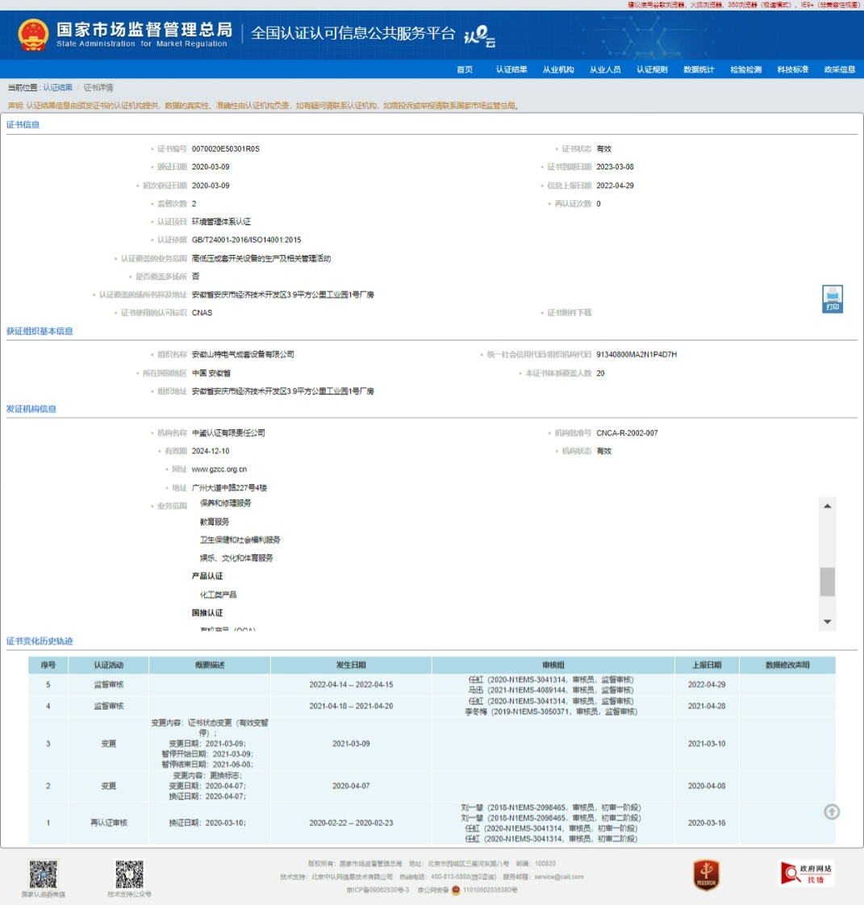Click the 党政机关 red shield badge in footer
The width and height of the screenshot is (864, 905).
pyautogui.click(x=706, y=875)
